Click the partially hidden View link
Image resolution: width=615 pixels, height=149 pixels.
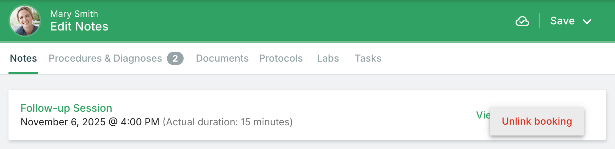(483, 115)
